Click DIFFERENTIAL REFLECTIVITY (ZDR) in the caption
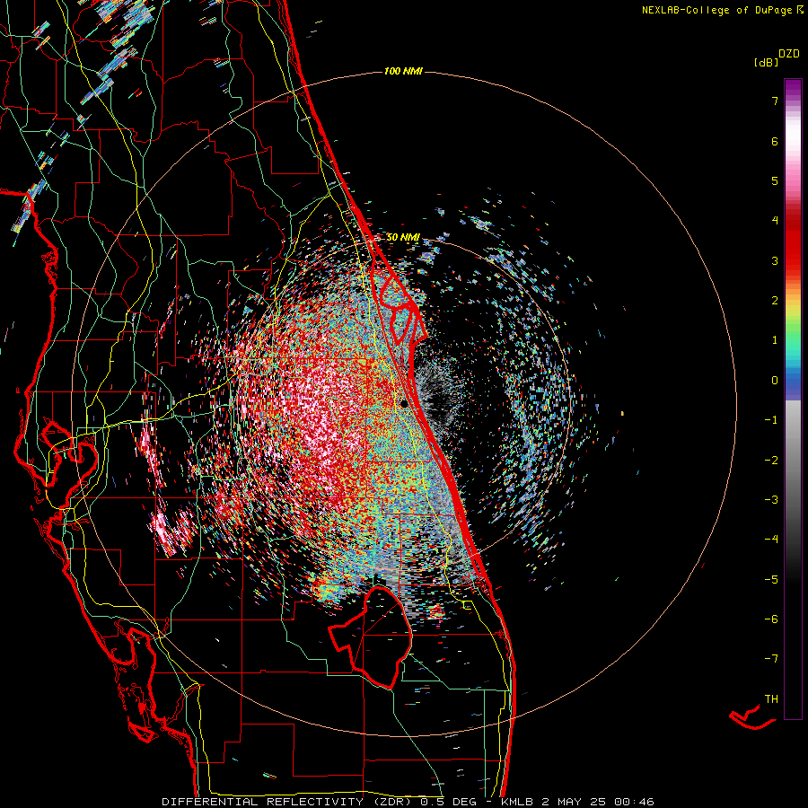The width and height of the screenshot is (808, 808). 288,802
